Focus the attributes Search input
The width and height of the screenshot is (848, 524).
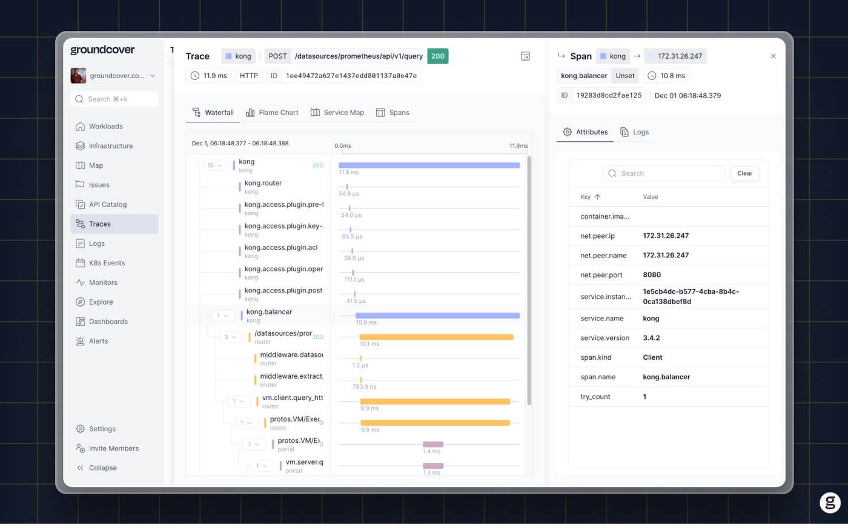664,173
